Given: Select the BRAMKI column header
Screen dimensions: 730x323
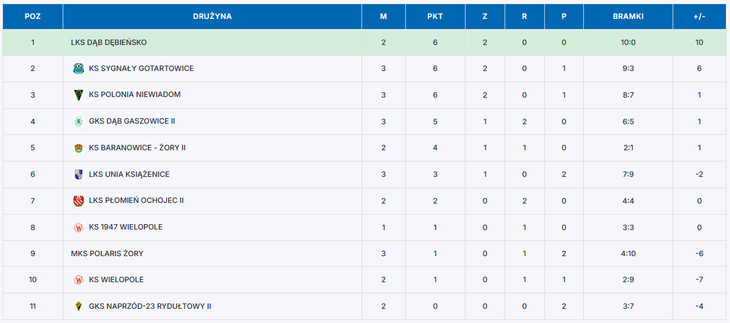Looking at the screenshot, I should pyautogui.click(x=628, y=17).
